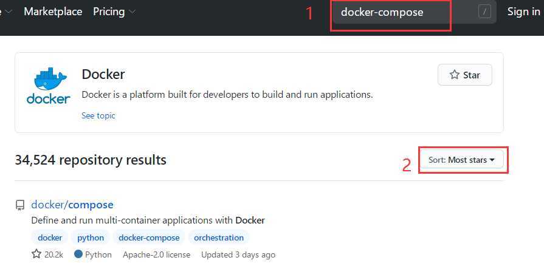Click the Docker whale logo
This screenshot has height=263, width=544.
point(49,86)
